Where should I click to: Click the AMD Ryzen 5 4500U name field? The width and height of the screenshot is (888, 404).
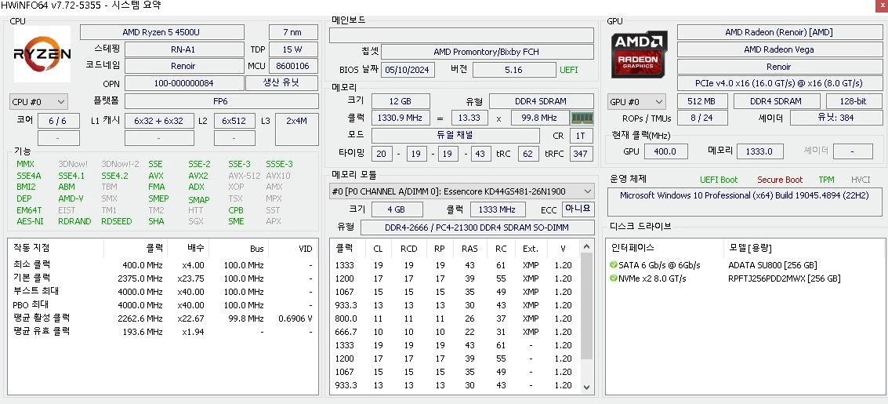[162, 32]
